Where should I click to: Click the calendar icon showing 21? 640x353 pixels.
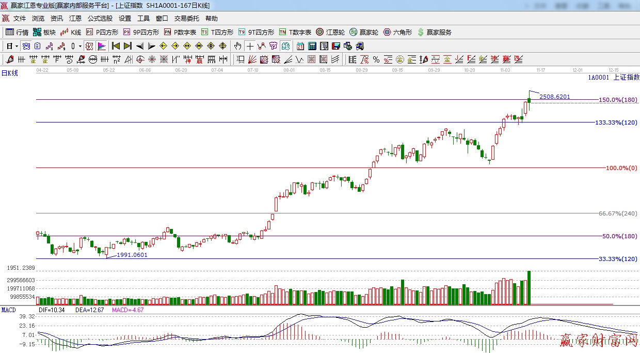(300, 46)
